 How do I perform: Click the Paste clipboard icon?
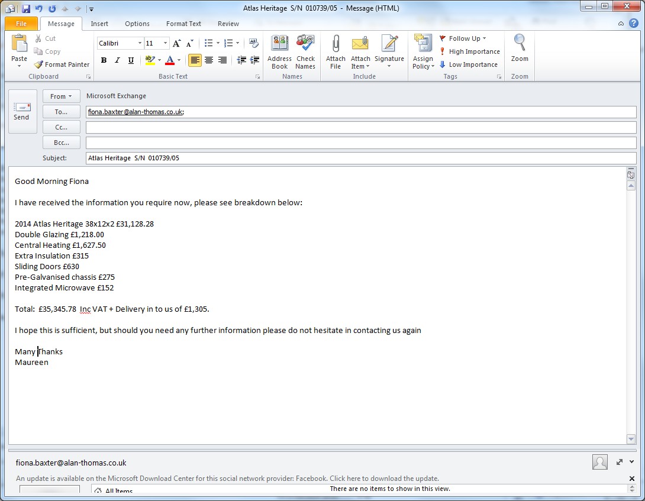tap(19, 44)
